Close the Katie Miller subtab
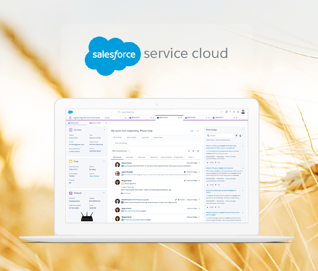Image resolution: width=318 pixels, height=271 pixels. 106,123
